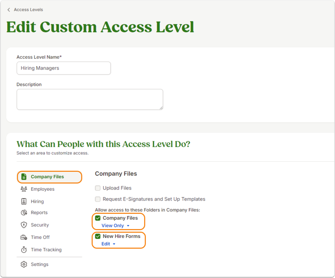Screen dimensions: 335x278
Task: Click the Edit Custom Access Level heading
Action: 100,27
